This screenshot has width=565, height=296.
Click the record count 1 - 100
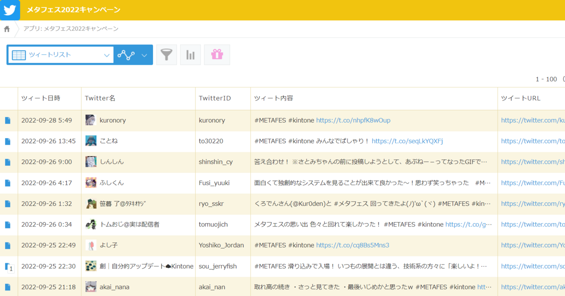pos(546,79)
